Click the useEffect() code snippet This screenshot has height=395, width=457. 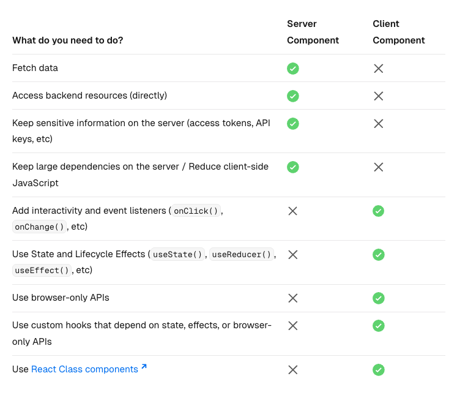tap(42, 271)
